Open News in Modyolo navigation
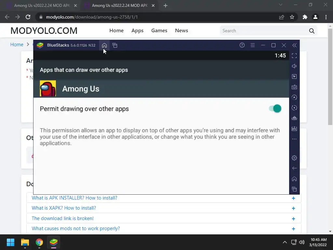Image resolution: width=333 pixels, height=250 pixels. 181,31
